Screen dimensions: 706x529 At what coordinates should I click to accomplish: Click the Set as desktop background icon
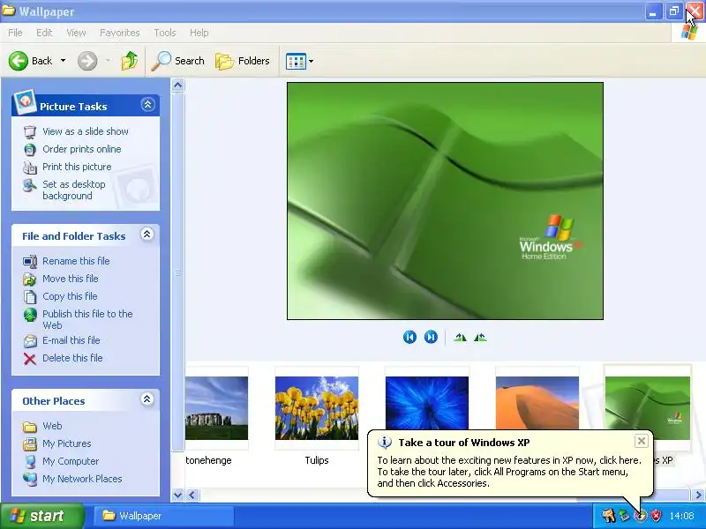(30, 185)
